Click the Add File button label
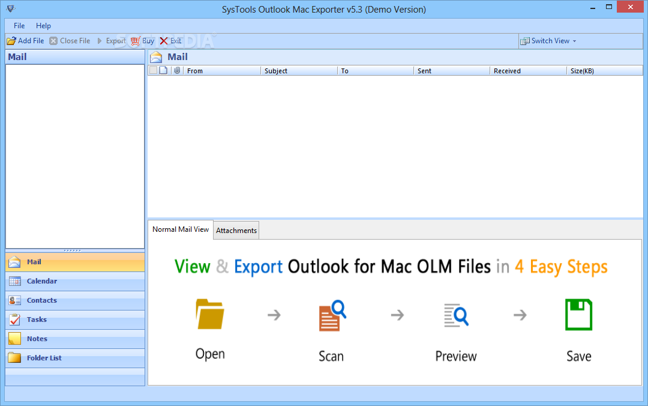648x406 pixels. (x=31, y=41)
